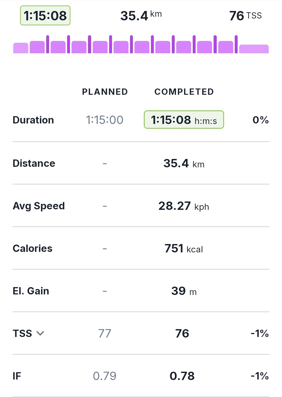Edit the completed duration field showing h:m:s
Image resolution: width=282 pixels, height=397 pixels.
(x=184, y=120)
